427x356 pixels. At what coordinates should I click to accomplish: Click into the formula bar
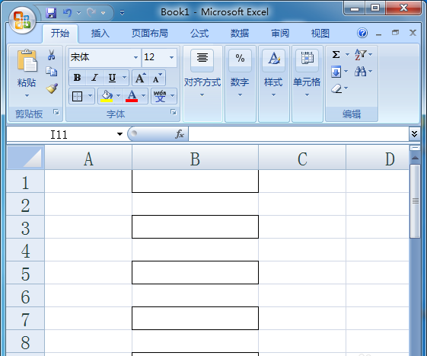[x=298, y=134]
